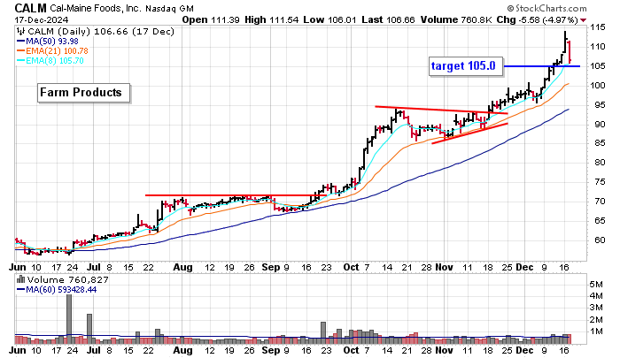Click the Farm Products industry label box

[x=83, y=93]
